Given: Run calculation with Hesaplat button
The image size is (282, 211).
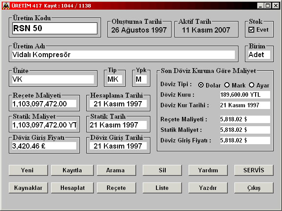Looking at the screenshot, I should tap(72, 188).
